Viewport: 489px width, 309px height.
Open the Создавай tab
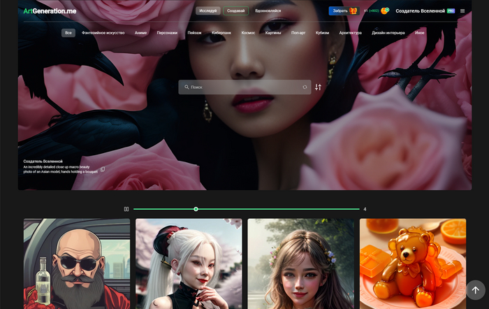[236, 10]
